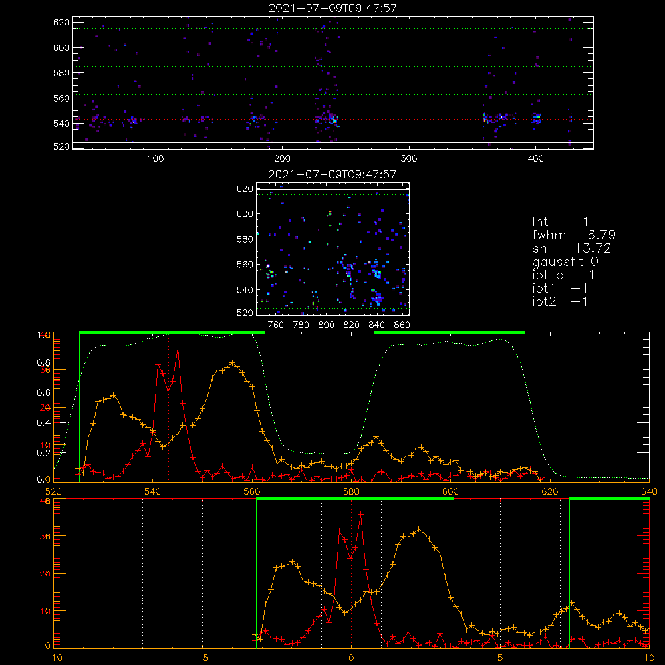
Task: Click x-axis label 840 of the middle panel
Action: tap(376, 325)
